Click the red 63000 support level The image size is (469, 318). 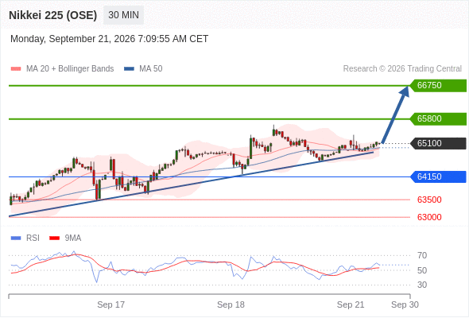tap(429, 217)
